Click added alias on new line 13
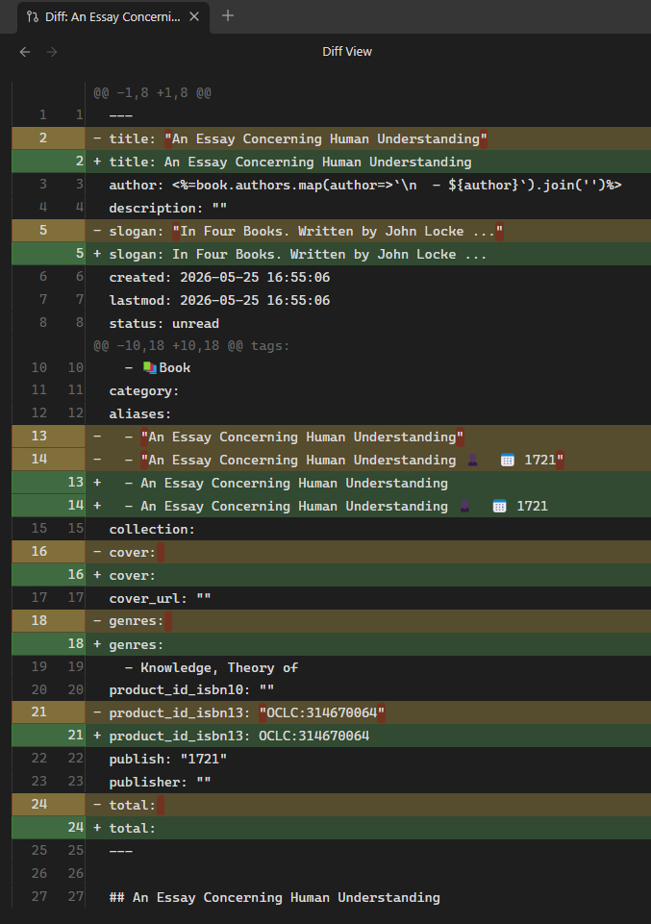This screenshot has width=651, height=924. [331, 483]
